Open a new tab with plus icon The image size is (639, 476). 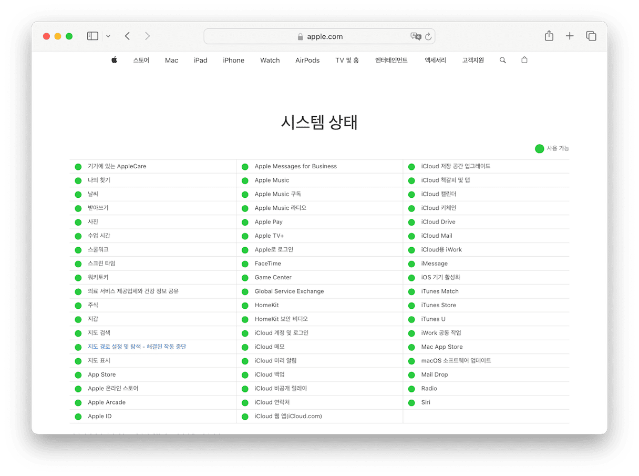(x=570, y=36)
